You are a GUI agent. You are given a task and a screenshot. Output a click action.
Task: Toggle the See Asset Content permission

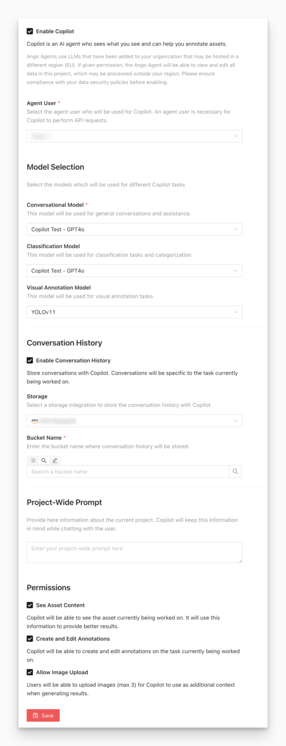pos(30,605)
